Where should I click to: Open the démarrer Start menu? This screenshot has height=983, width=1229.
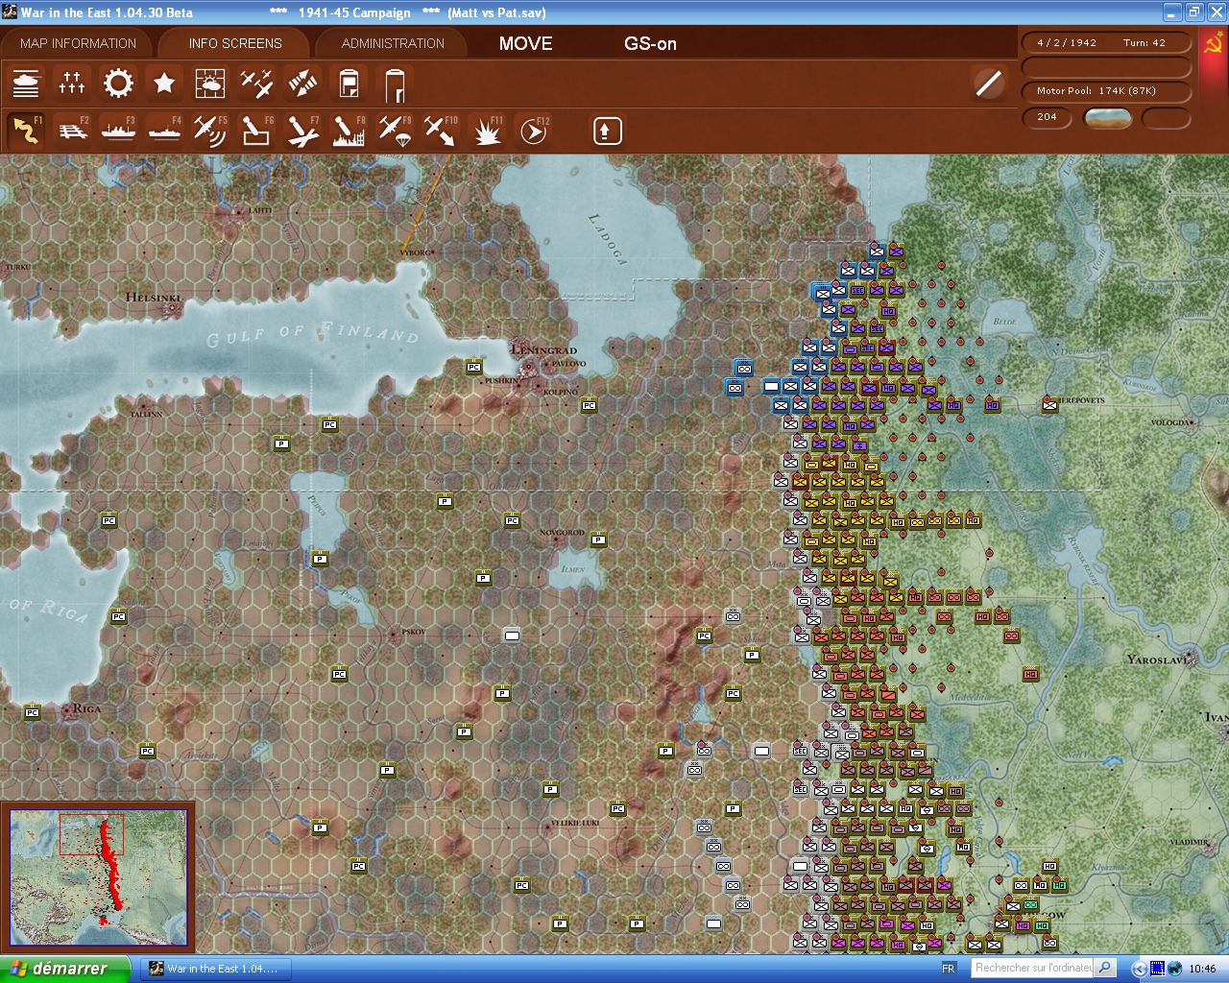[64, 969]
